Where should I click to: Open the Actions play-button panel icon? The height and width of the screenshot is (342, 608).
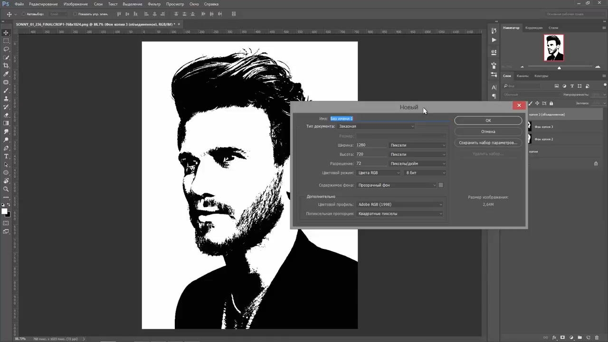pos(494,40)
